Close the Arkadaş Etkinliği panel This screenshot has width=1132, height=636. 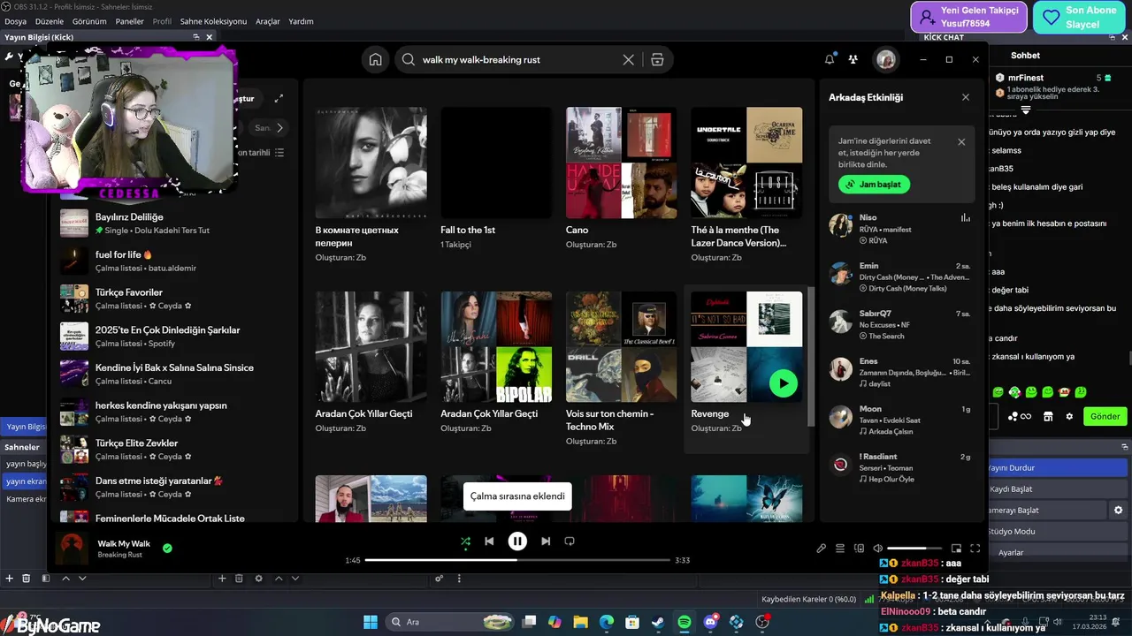coord(965,97)
